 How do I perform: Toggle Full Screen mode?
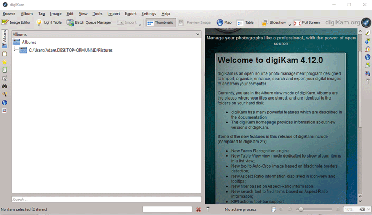(x=307, y=22)
